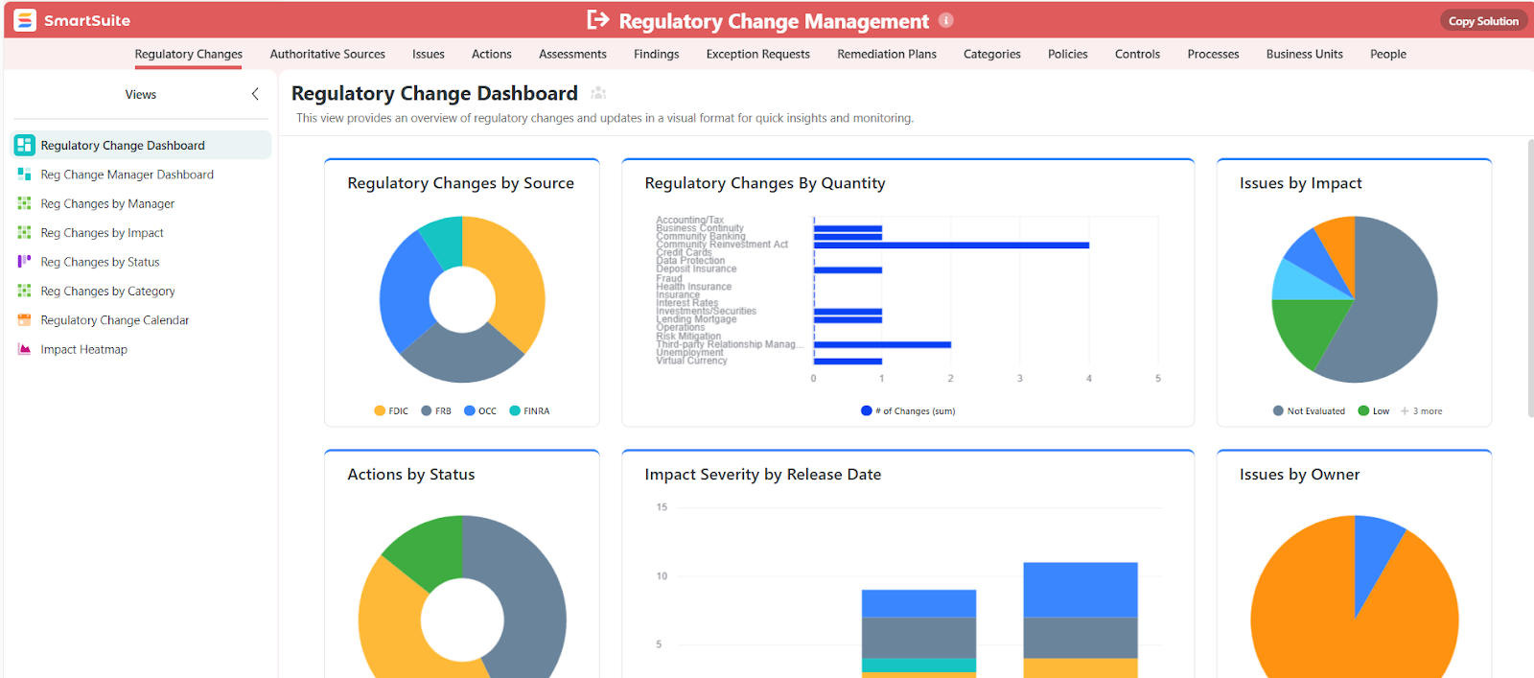The image size is (1534, 678).
Task: Click the Third-party Relationship Management bar
Action: pyautogui.click(x=882, y=344)
